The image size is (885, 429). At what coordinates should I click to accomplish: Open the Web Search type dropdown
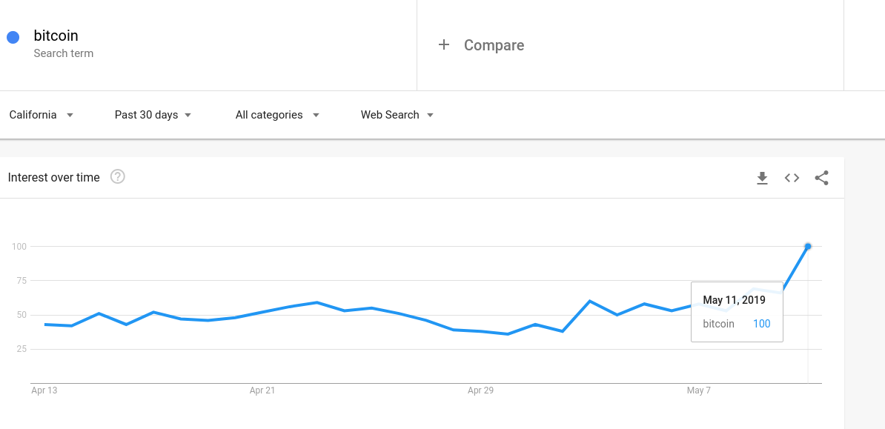coord(397,115)
